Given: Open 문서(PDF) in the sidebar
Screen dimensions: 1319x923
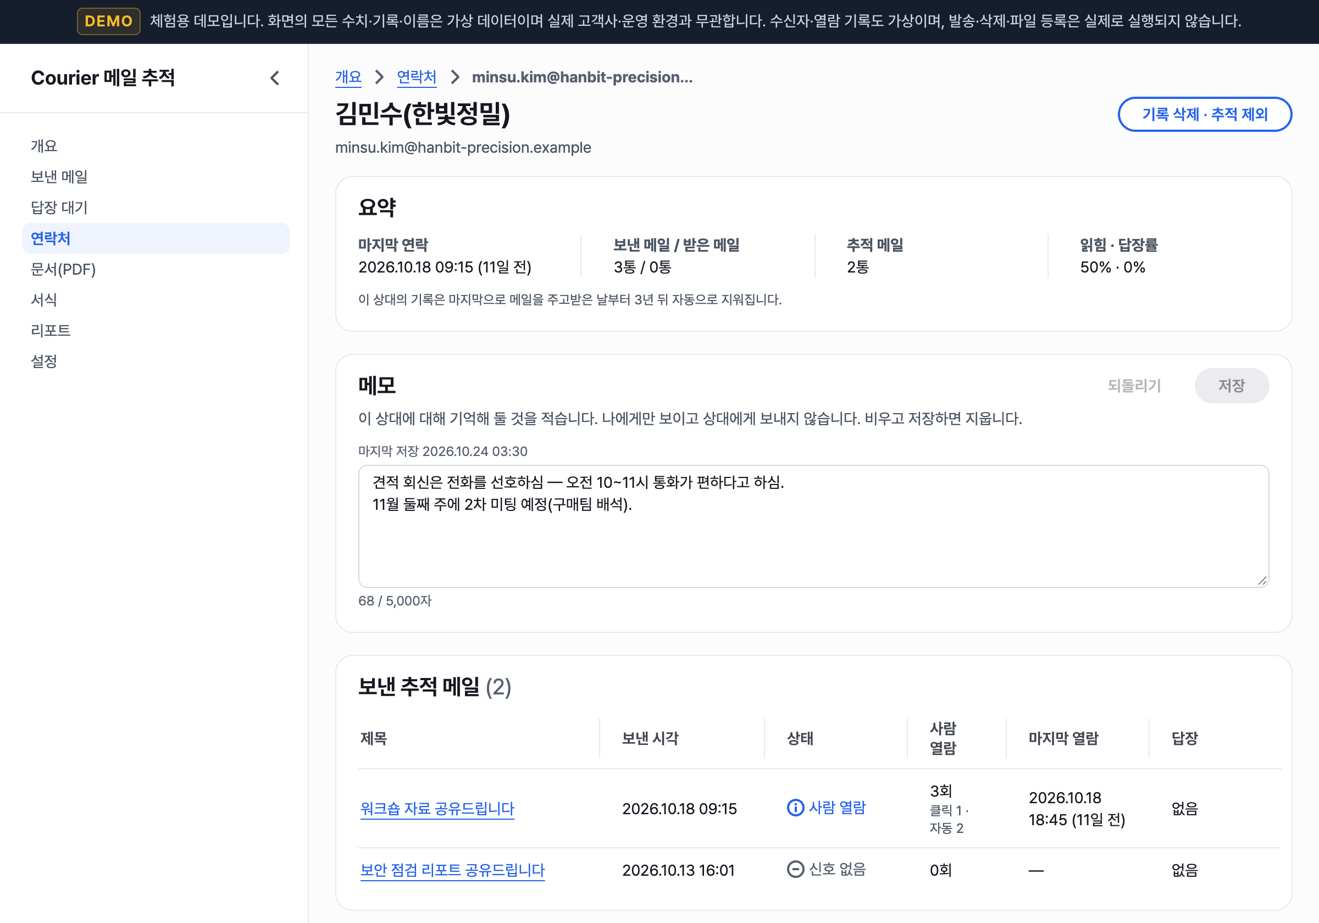Looking at the screenshot, I should 156,269.
